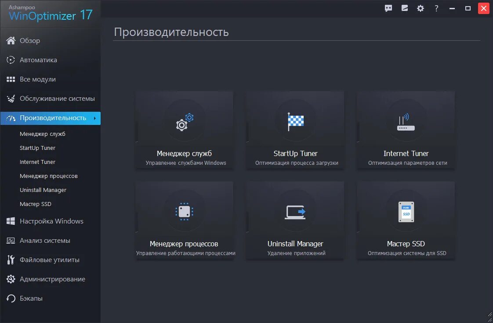Image resolution: width=493 pixels, height=323 pixels.
Task: Click the grid icon beside Все модули
Action: [x=11, y=79]
